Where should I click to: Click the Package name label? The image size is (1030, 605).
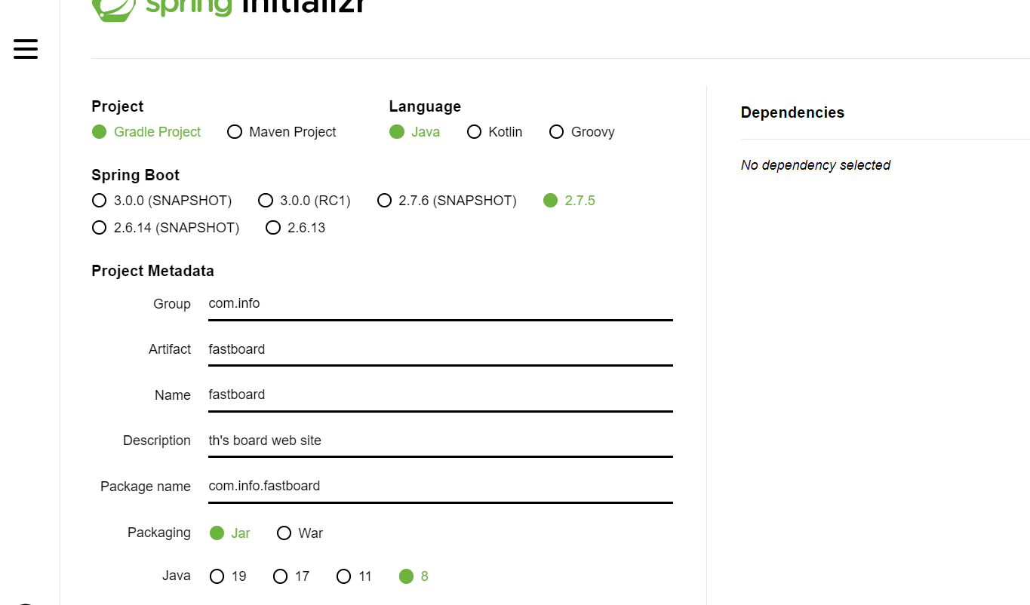(x=146, y=487)
